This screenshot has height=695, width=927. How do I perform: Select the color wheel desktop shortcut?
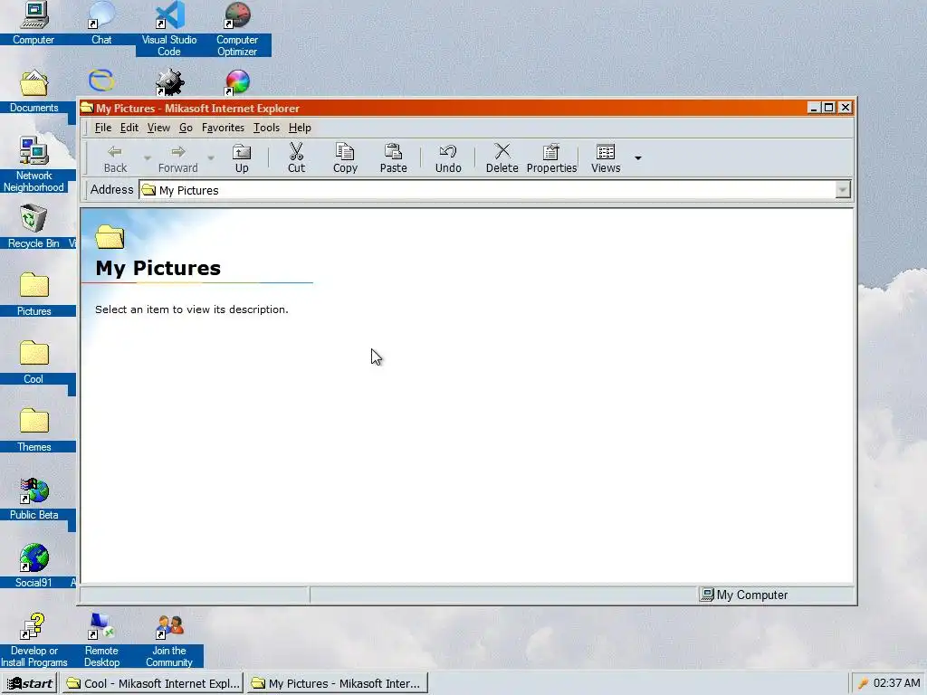pos(237,81)
